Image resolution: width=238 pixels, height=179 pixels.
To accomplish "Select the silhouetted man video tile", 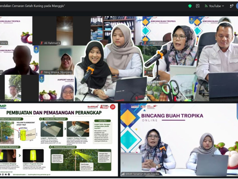I will 19,60.
